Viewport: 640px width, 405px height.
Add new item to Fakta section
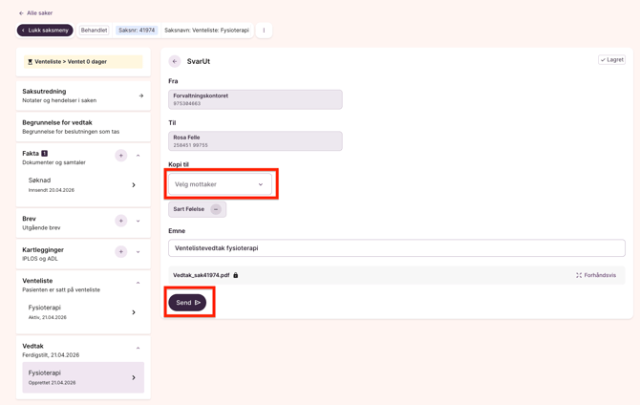[x=121, y=156]
